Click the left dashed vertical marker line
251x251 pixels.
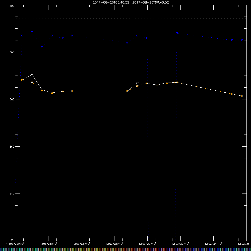coord(132,122)
